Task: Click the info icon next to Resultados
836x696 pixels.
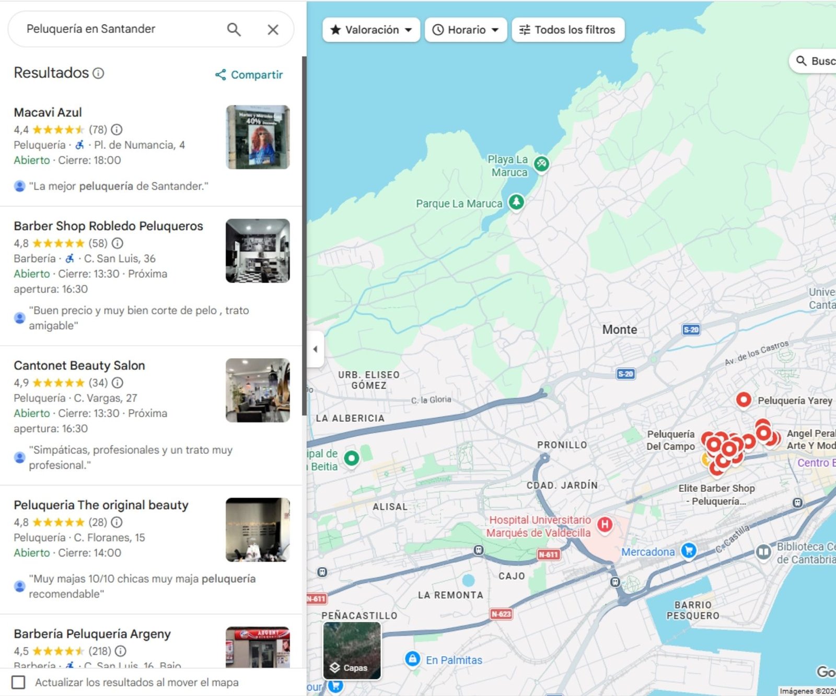Action: tap(98, 73)
